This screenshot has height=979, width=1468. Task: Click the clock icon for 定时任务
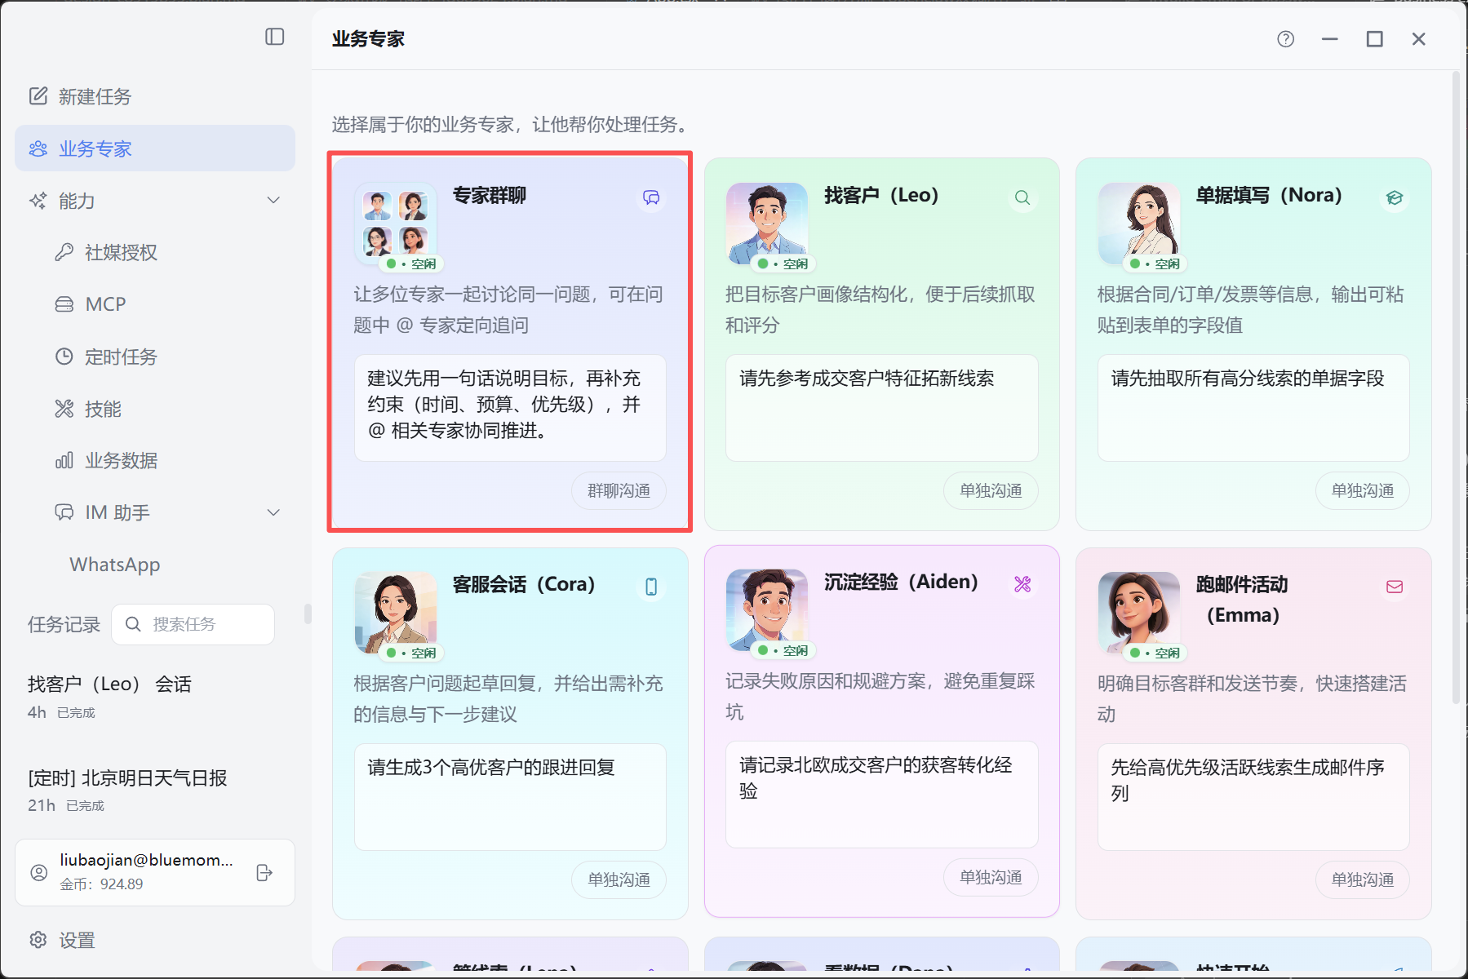coord(64,357)
